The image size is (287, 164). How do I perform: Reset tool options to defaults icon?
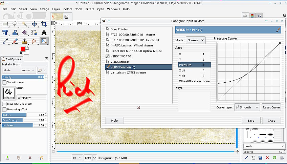[x=42, y=158]
